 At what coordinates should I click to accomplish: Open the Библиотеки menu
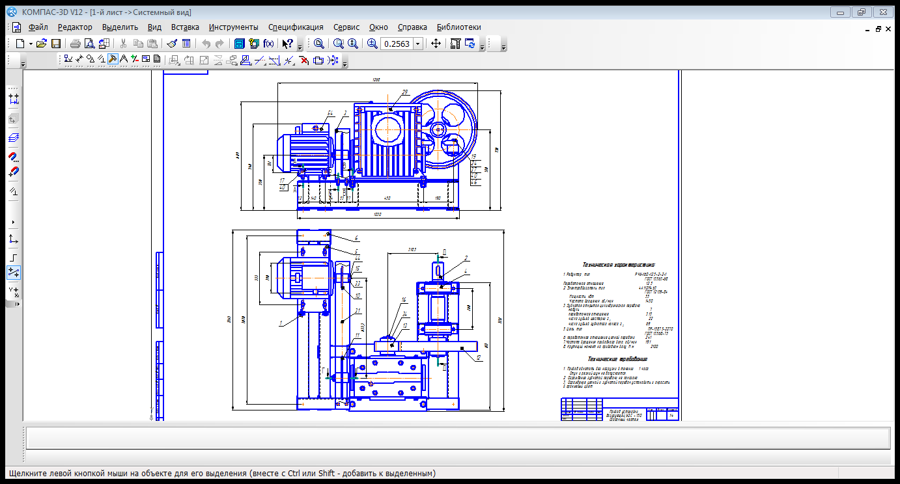(459, 27)
